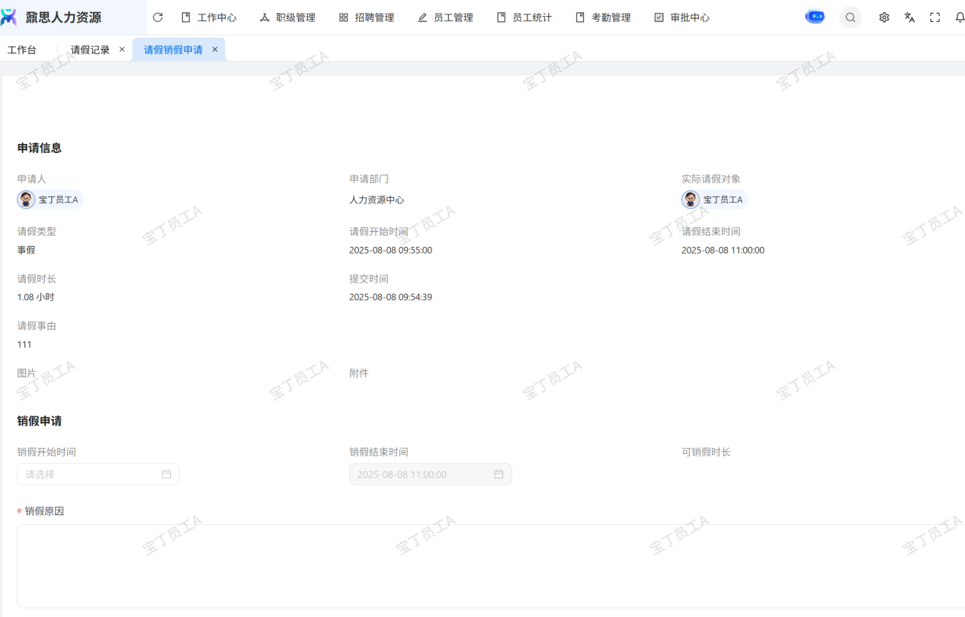Screen dimensions: 965x617
Task: Click calendar icon in 销假开始时间 field
Action: coord(166,474)
